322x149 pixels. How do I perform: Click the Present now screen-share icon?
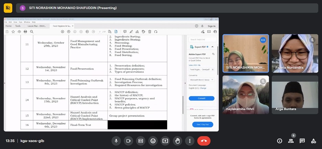(165, 141)
